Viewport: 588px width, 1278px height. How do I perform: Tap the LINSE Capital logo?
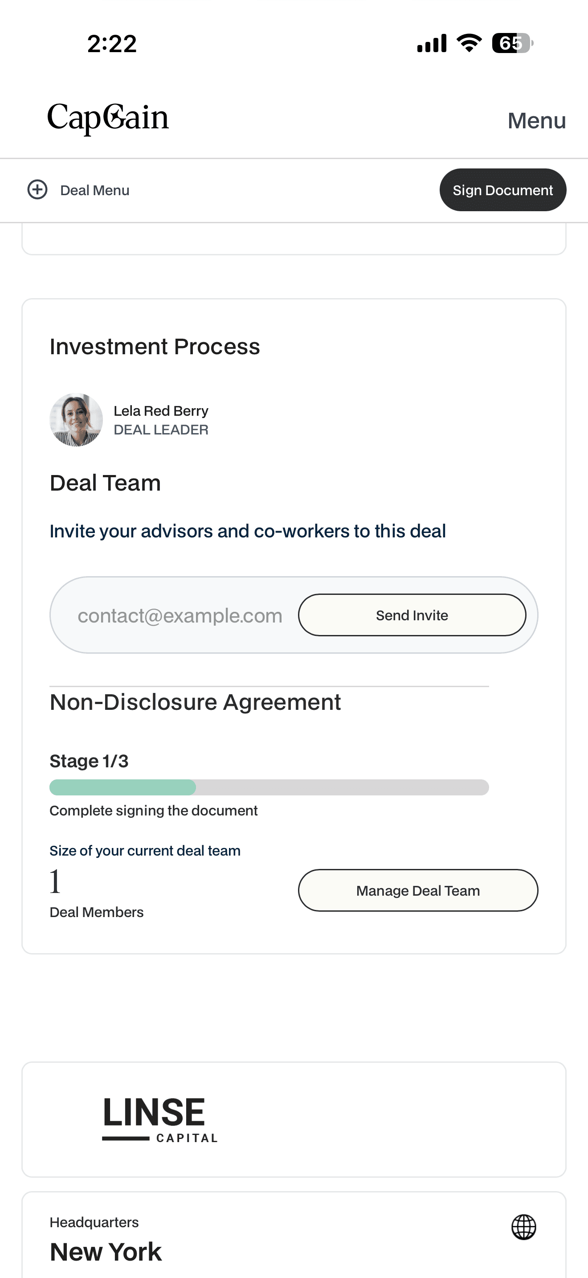click(159, 1119)
